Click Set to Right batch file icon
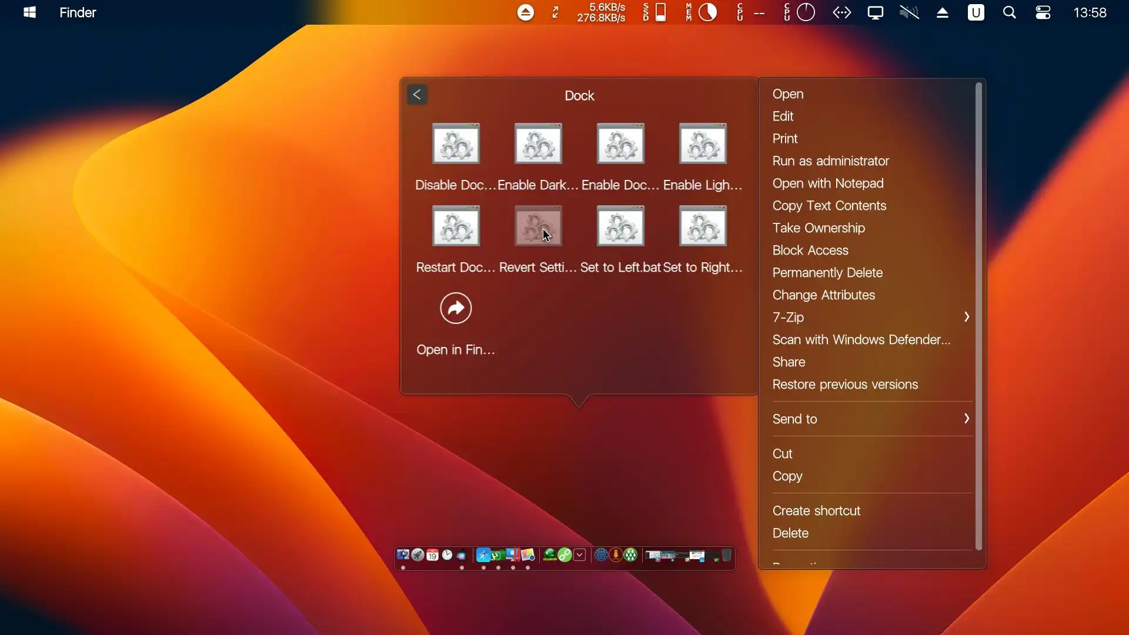 coord(703,226)
